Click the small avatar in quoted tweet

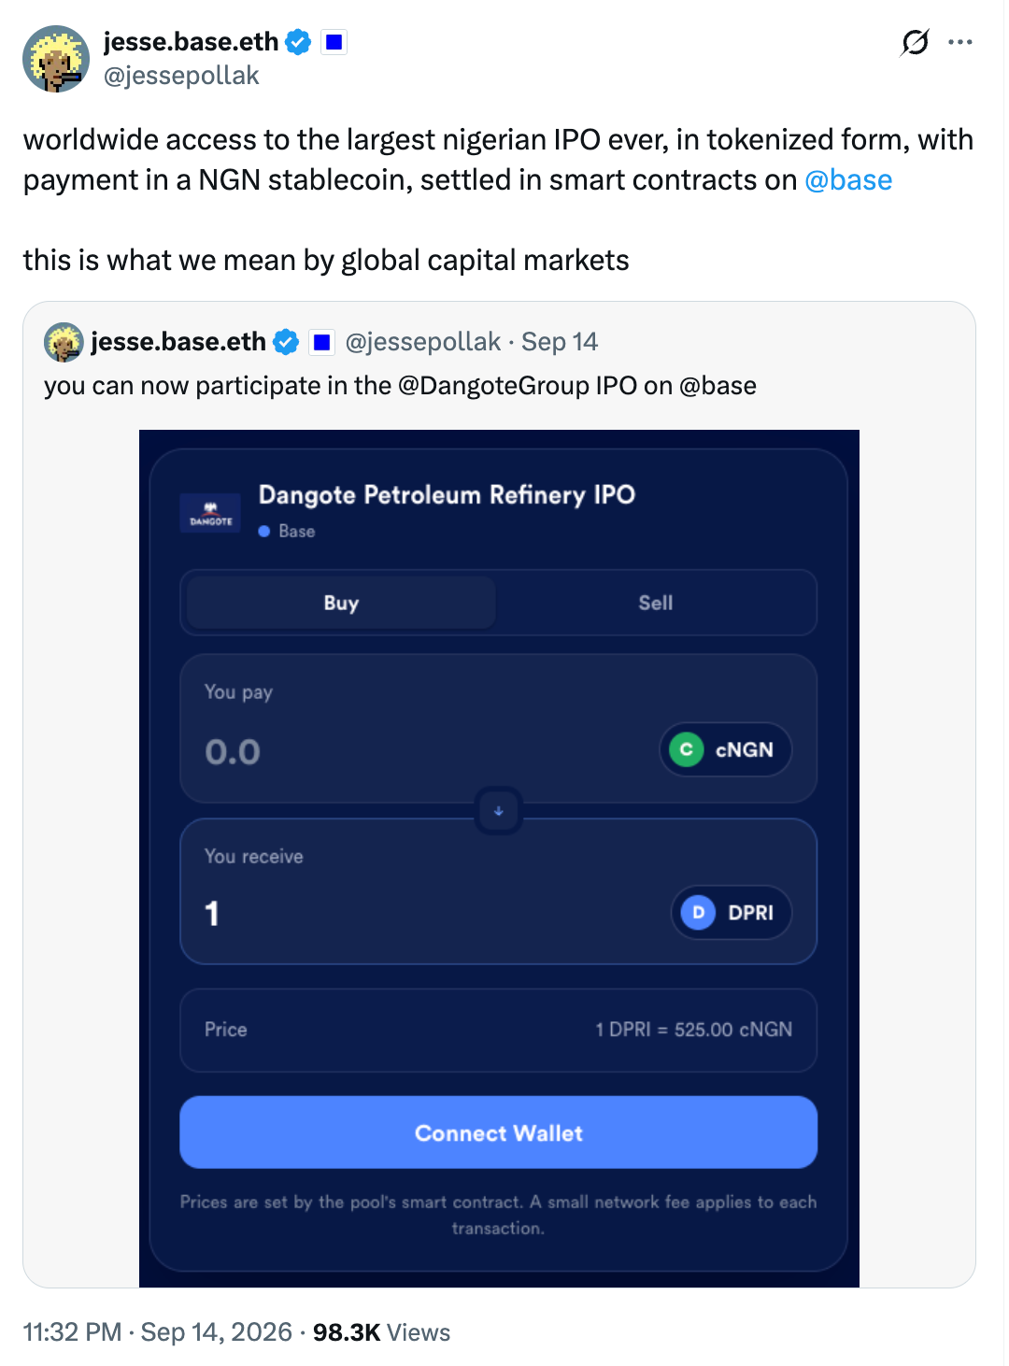[x=64, y=342]
